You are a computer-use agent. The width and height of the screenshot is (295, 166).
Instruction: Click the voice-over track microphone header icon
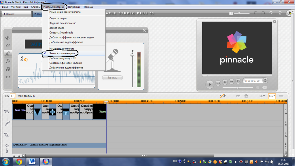7,123
